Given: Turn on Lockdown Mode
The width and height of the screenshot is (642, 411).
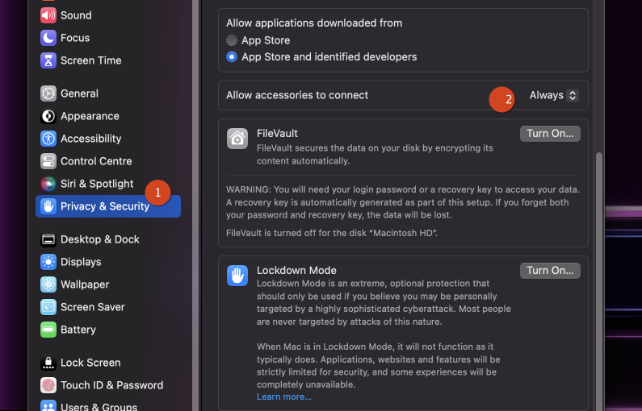Looking at the screenshot, I should click(550, 271).
